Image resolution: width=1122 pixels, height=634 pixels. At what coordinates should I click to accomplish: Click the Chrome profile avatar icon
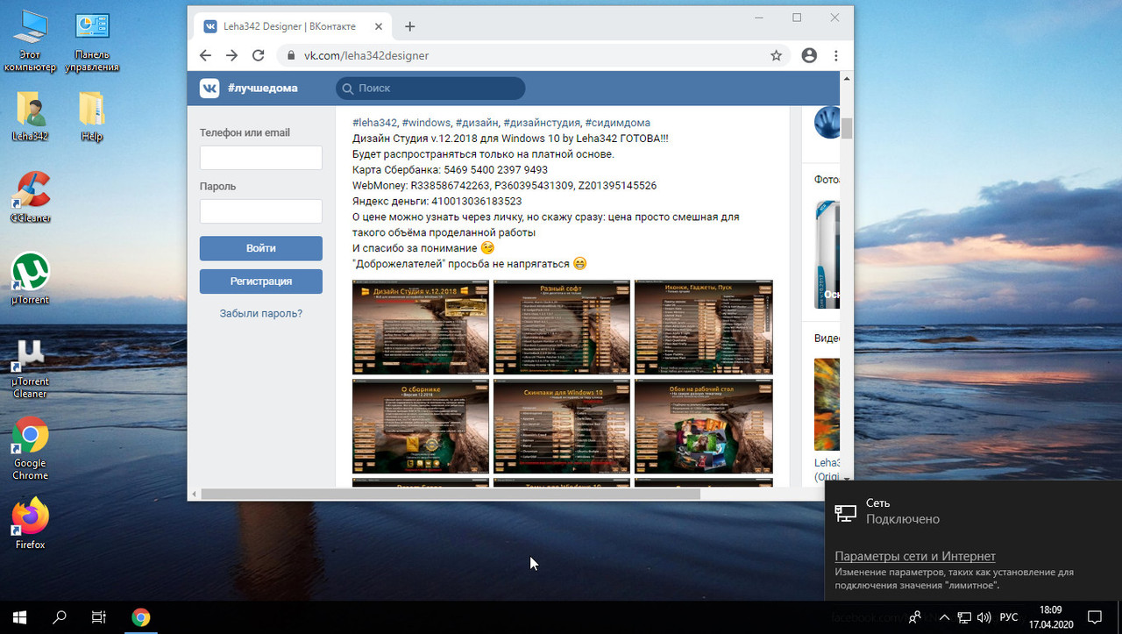tap(808, 54)
